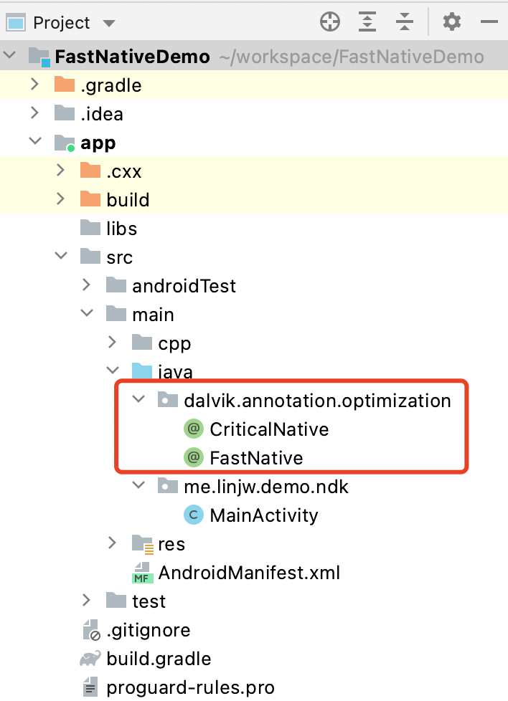This screenshot has width=508, height=701.
Task: Select the .gitignore file
Action: tap(149, 630)
